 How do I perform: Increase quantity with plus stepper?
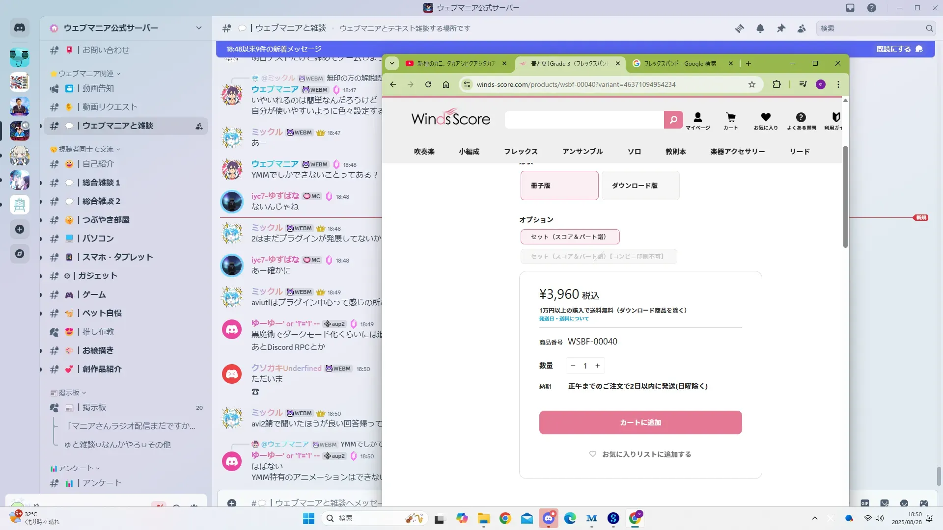pyautogui.click(x=597, y=366)
